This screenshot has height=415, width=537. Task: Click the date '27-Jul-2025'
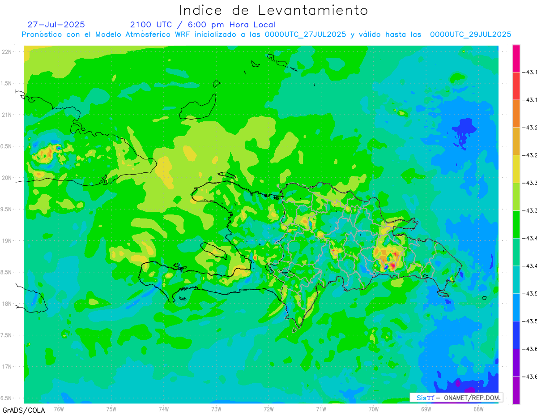[56, 25]
